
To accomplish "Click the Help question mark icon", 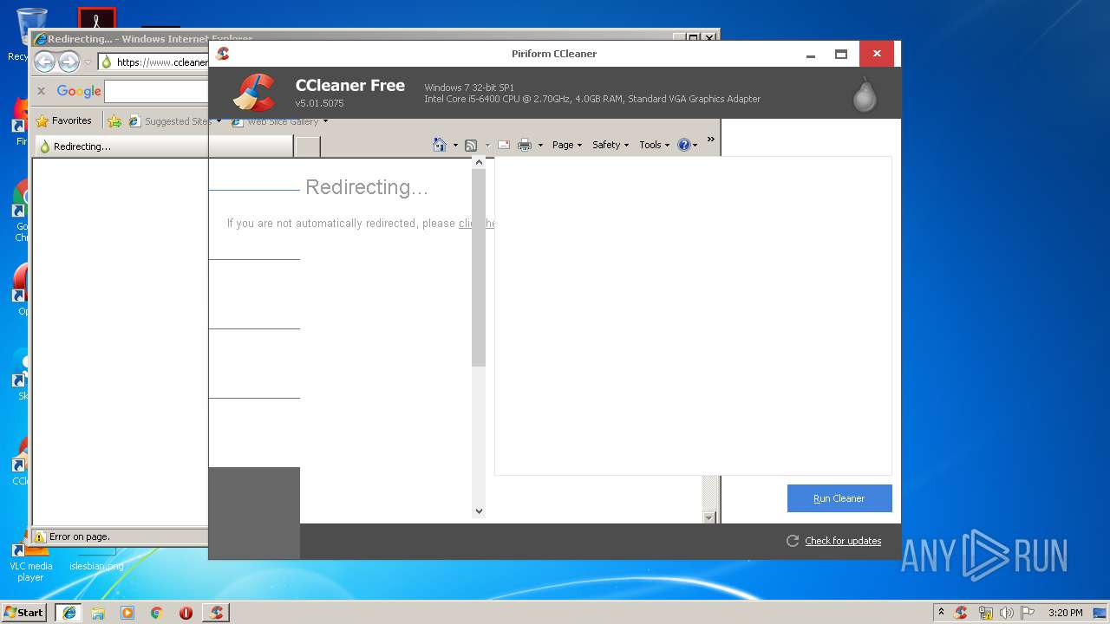I will [x=683, y=145].
